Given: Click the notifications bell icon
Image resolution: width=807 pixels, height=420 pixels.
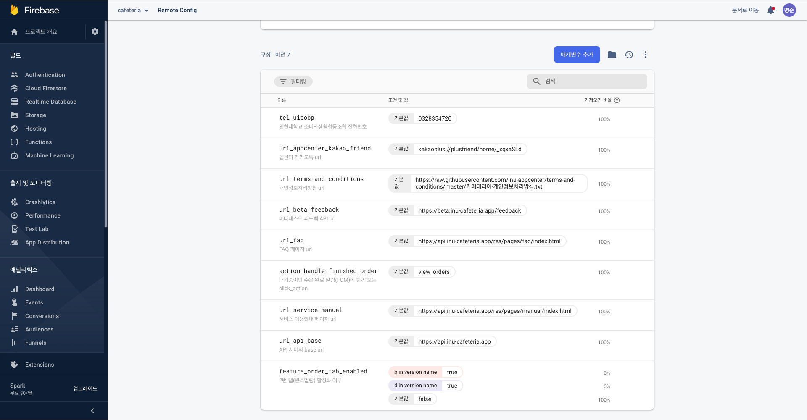Looking at the screenshot, I should [771, 10].
